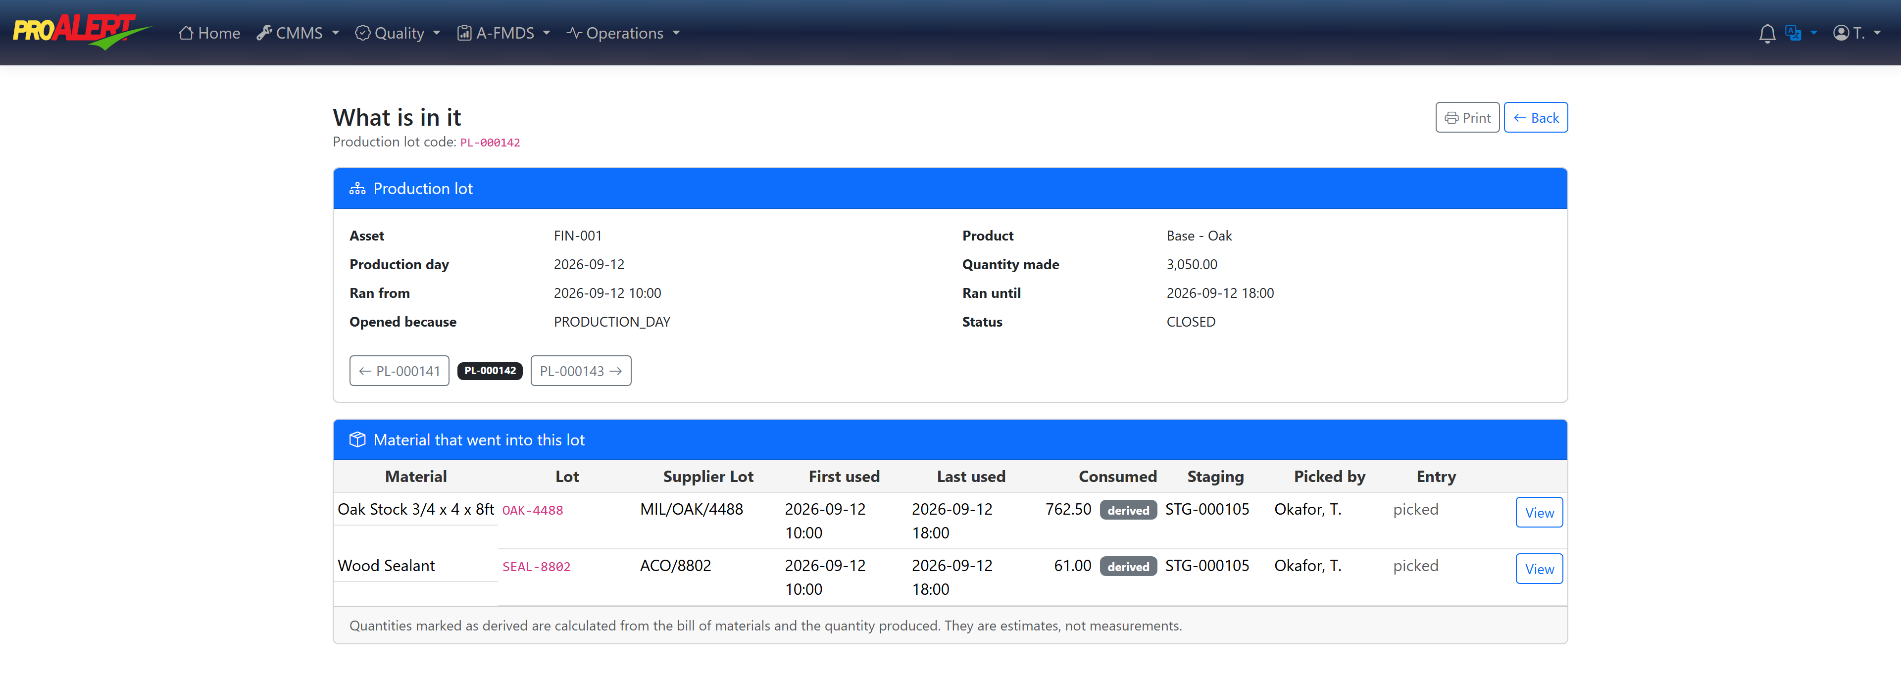Screen dimensions: 1901x676
Task: Go to the Home page
Action: coord(209,33)
